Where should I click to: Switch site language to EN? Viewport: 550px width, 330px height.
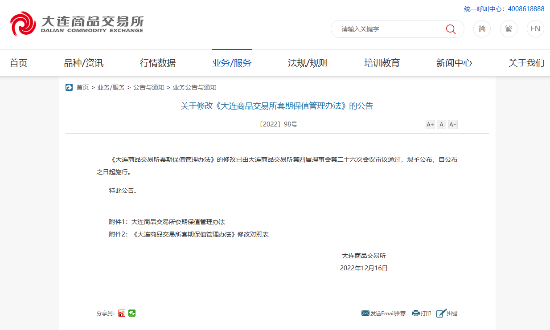tap(535, 29)
